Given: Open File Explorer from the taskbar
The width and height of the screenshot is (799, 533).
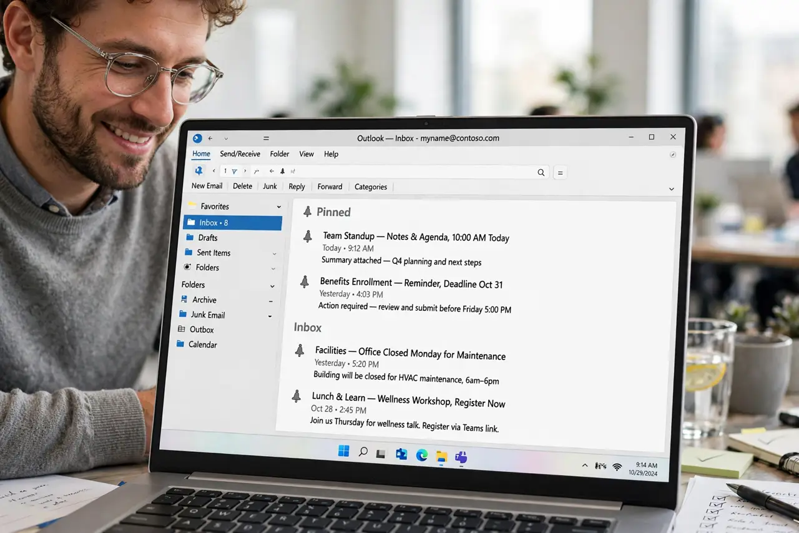Looking at the screenshot, I should pos(441,456).
